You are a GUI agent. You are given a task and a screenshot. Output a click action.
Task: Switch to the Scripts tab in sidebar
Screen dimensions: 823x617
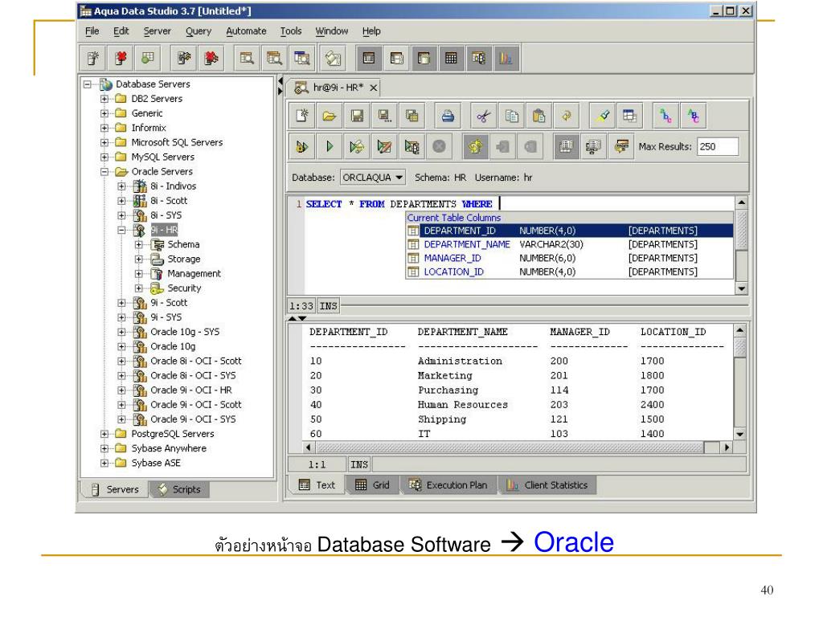[179, 489]
